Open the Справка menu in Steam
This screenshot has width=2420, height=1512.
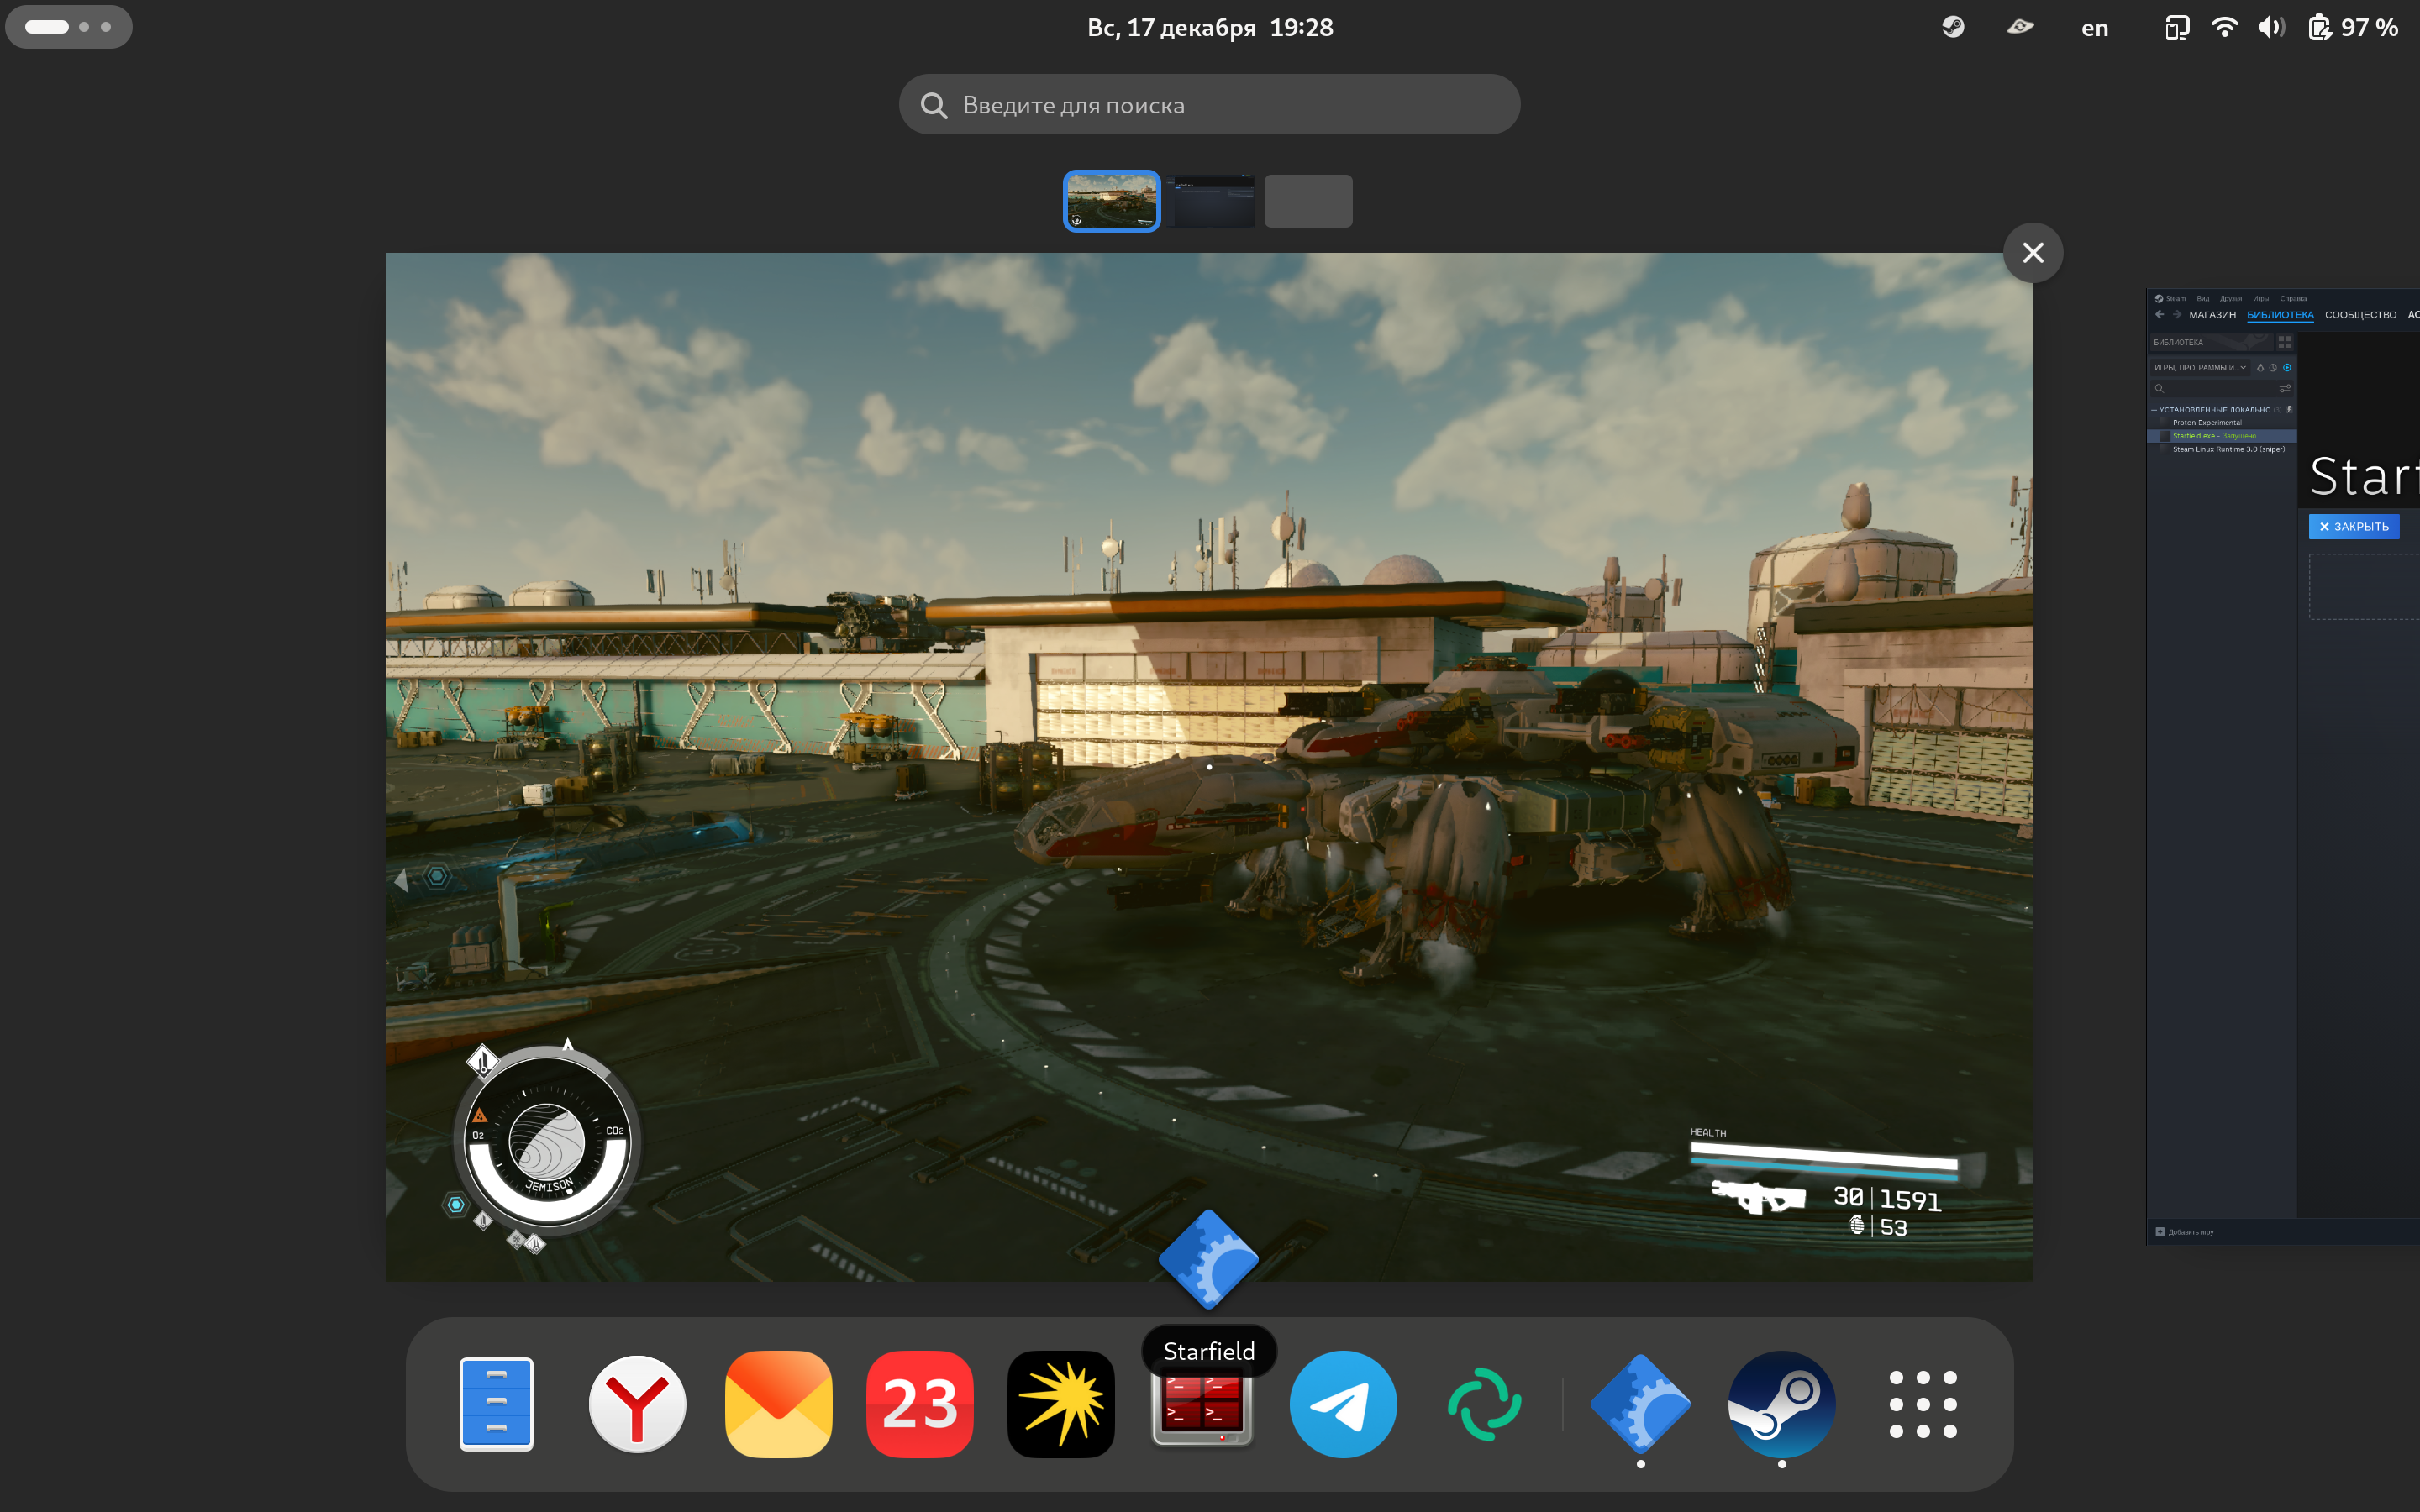pyautogui.click(x=2294, y=299)
